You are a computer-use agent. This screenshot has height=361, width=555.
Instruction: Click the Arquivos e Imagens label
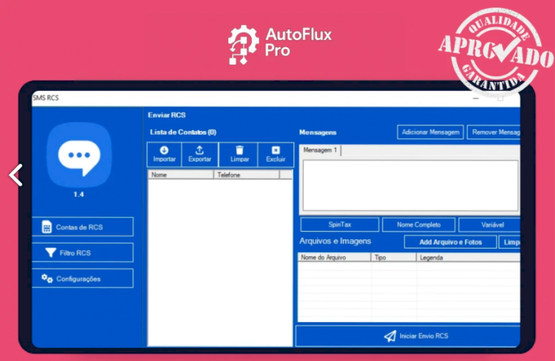pos(335,242)
